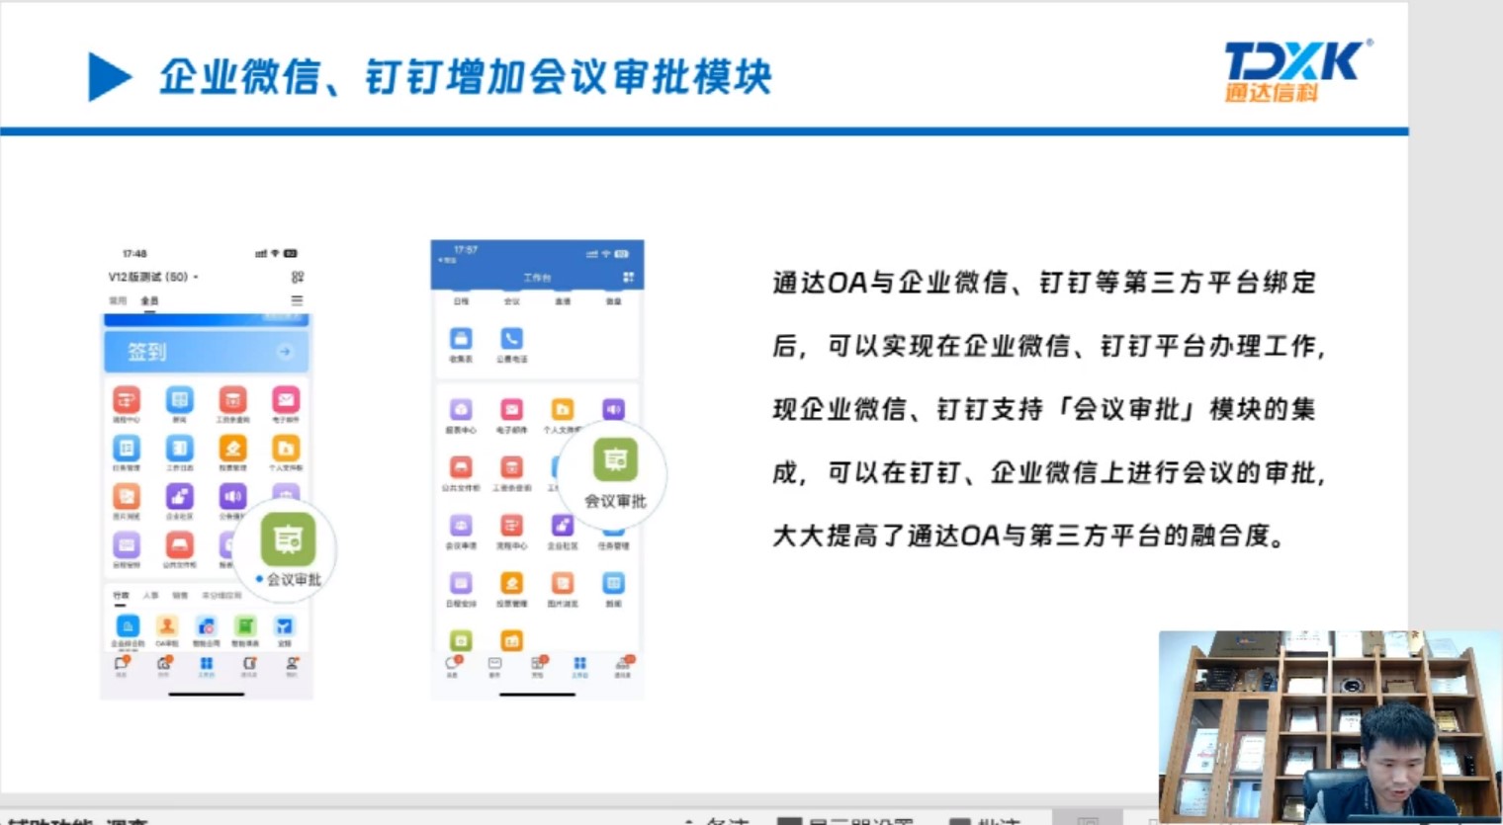The height and width of the screenshot is (825, 1503).
Task: Tap 日程安排 icon in 工作台 phone
Action: (x=461, y=583)
